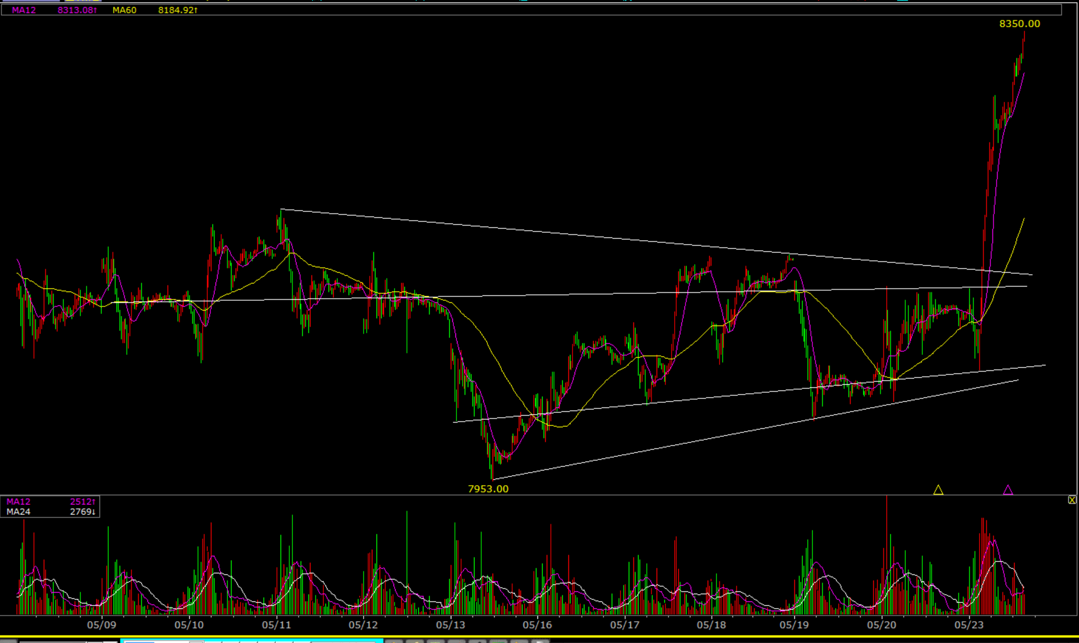The image size is (1079, 643).
Task: Click the 05/18 date on time axis
Action: (x=711, y=625)
